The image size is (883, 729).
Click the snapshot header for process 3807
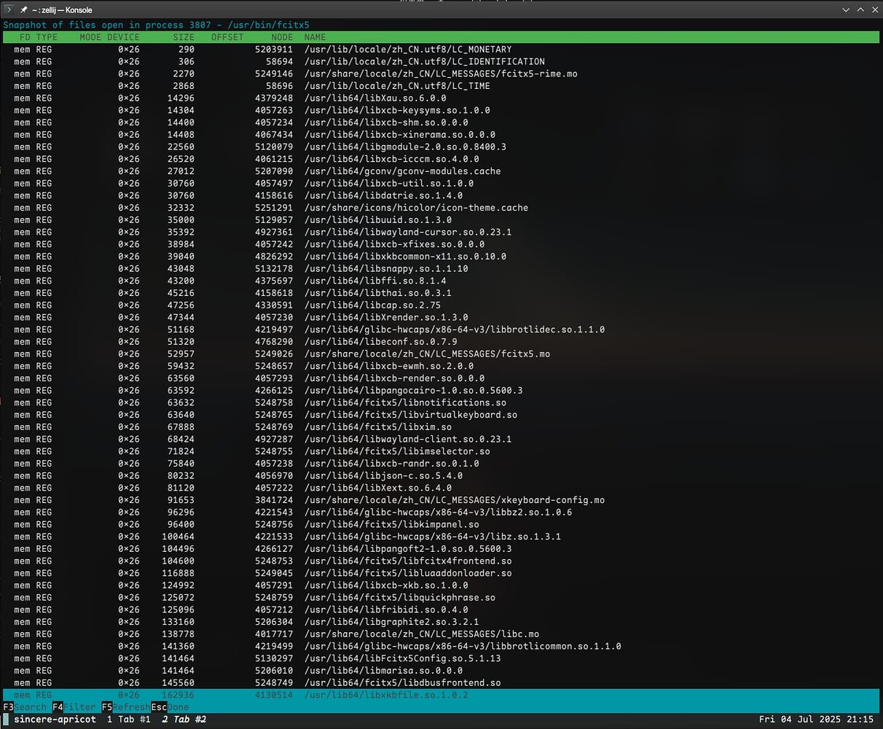coord(159,24)
